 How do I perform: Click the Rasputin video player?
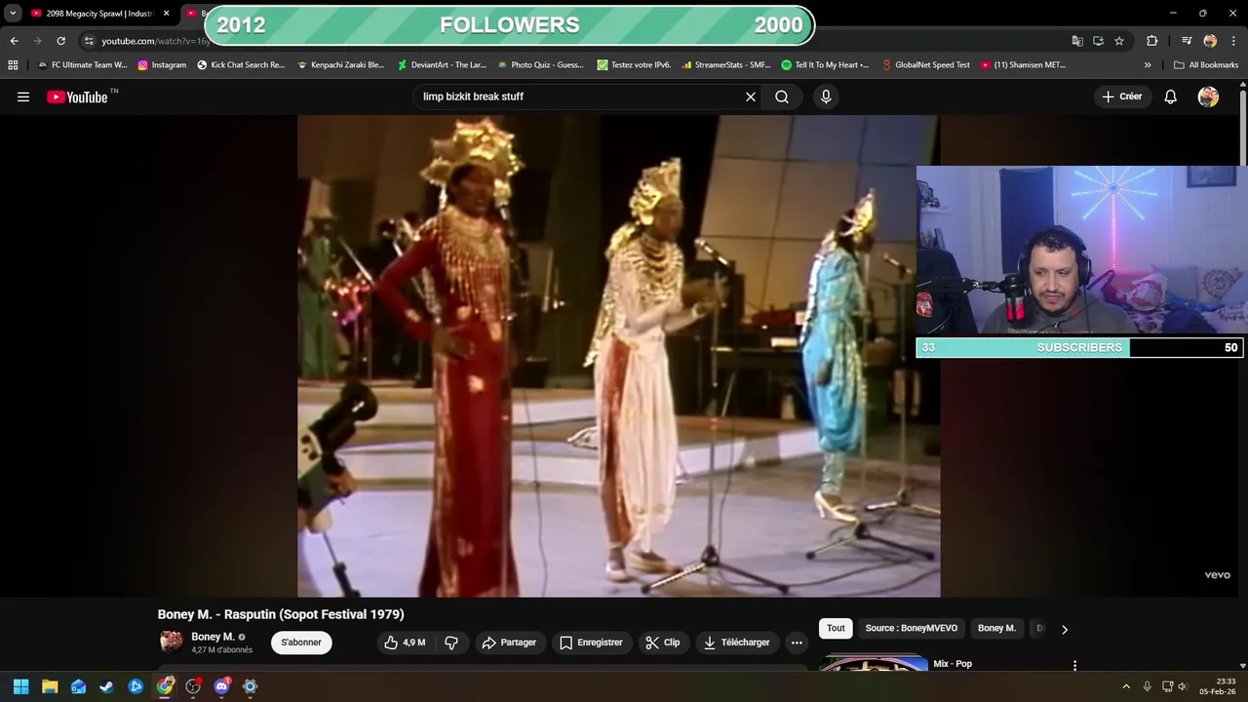(x=618, y=356)
